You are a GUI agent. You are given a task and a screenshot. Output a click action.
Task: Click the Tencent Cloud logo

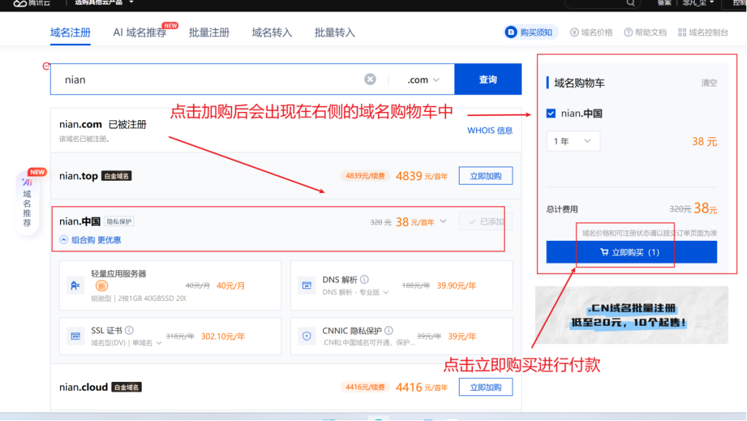pos(32,3)
